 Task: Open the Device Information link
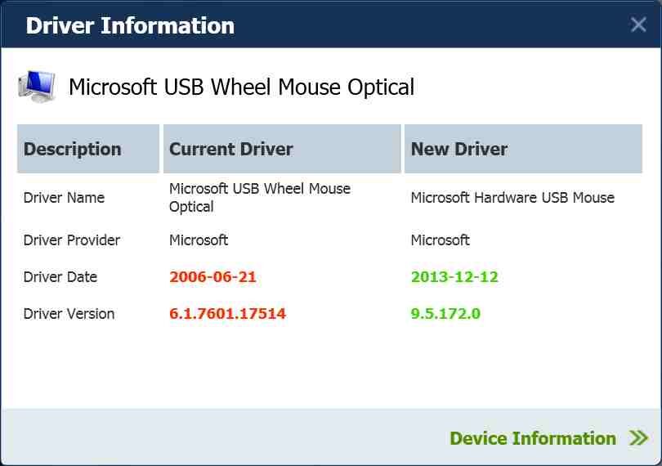tap(533, 438)
